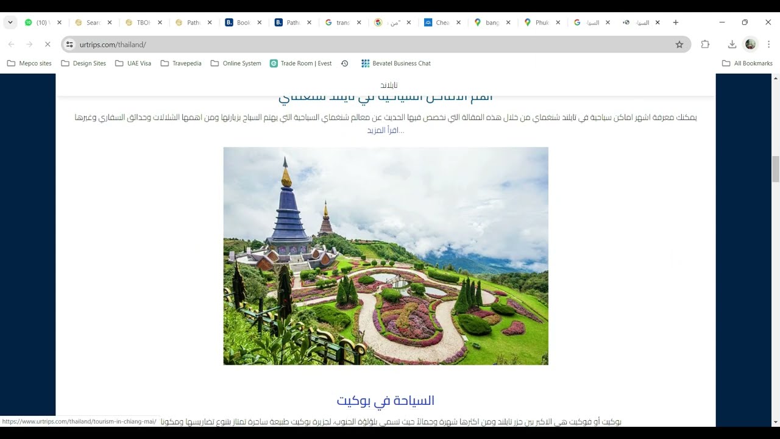The height and width of the screenshot is (439, 780).
Task: Open the Trade Room | Evest bookmark
Action: click(x=301, y=63)
